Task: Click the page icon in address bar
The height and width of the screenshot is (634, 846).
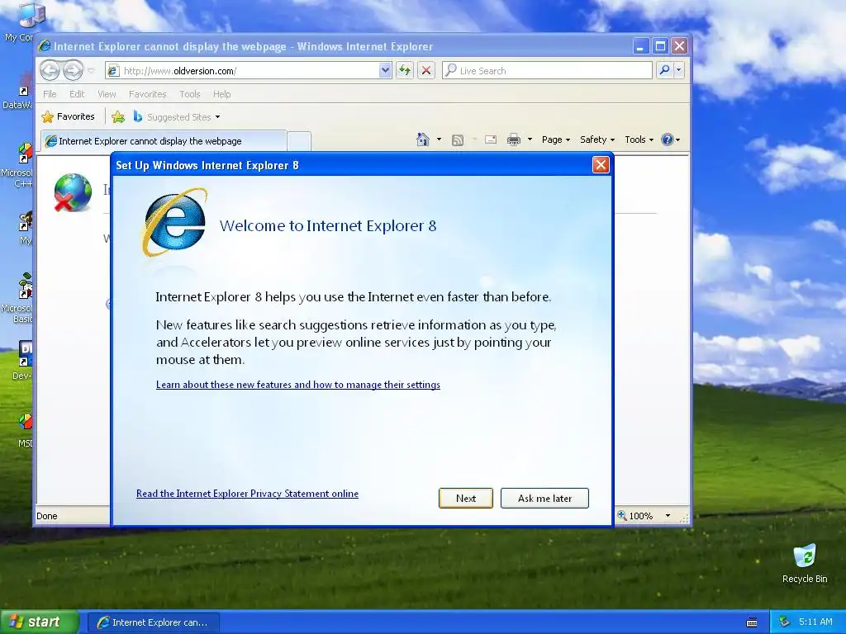Action: coord(113,71)
